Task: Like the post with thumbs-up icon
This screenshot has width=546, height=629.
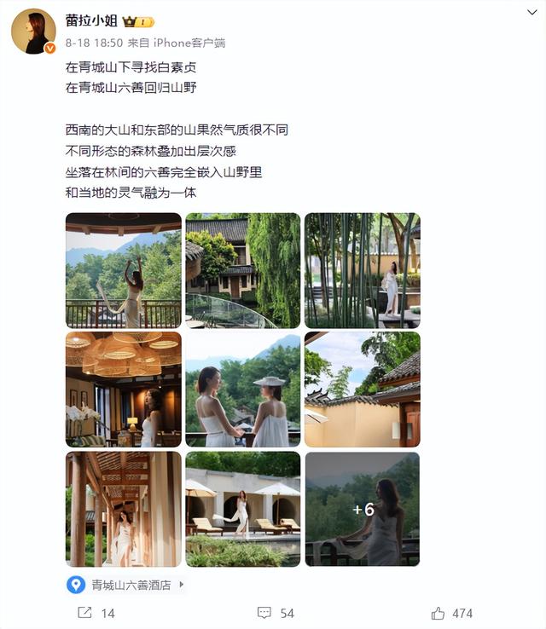Action: coord(438,613)
